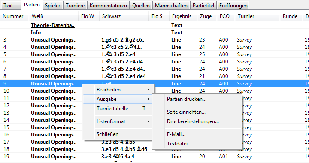Select game row 8 with de4
This screenshot has height=163, width=309.
point(154,76)
